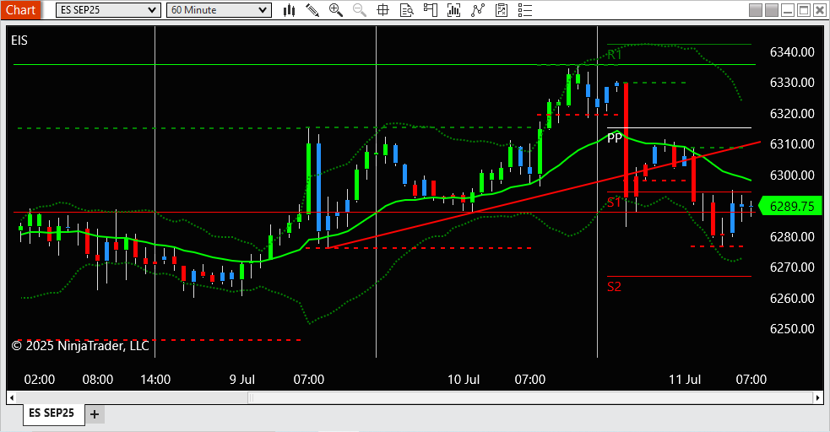Click the 11 Jul date label

[685, 380]
